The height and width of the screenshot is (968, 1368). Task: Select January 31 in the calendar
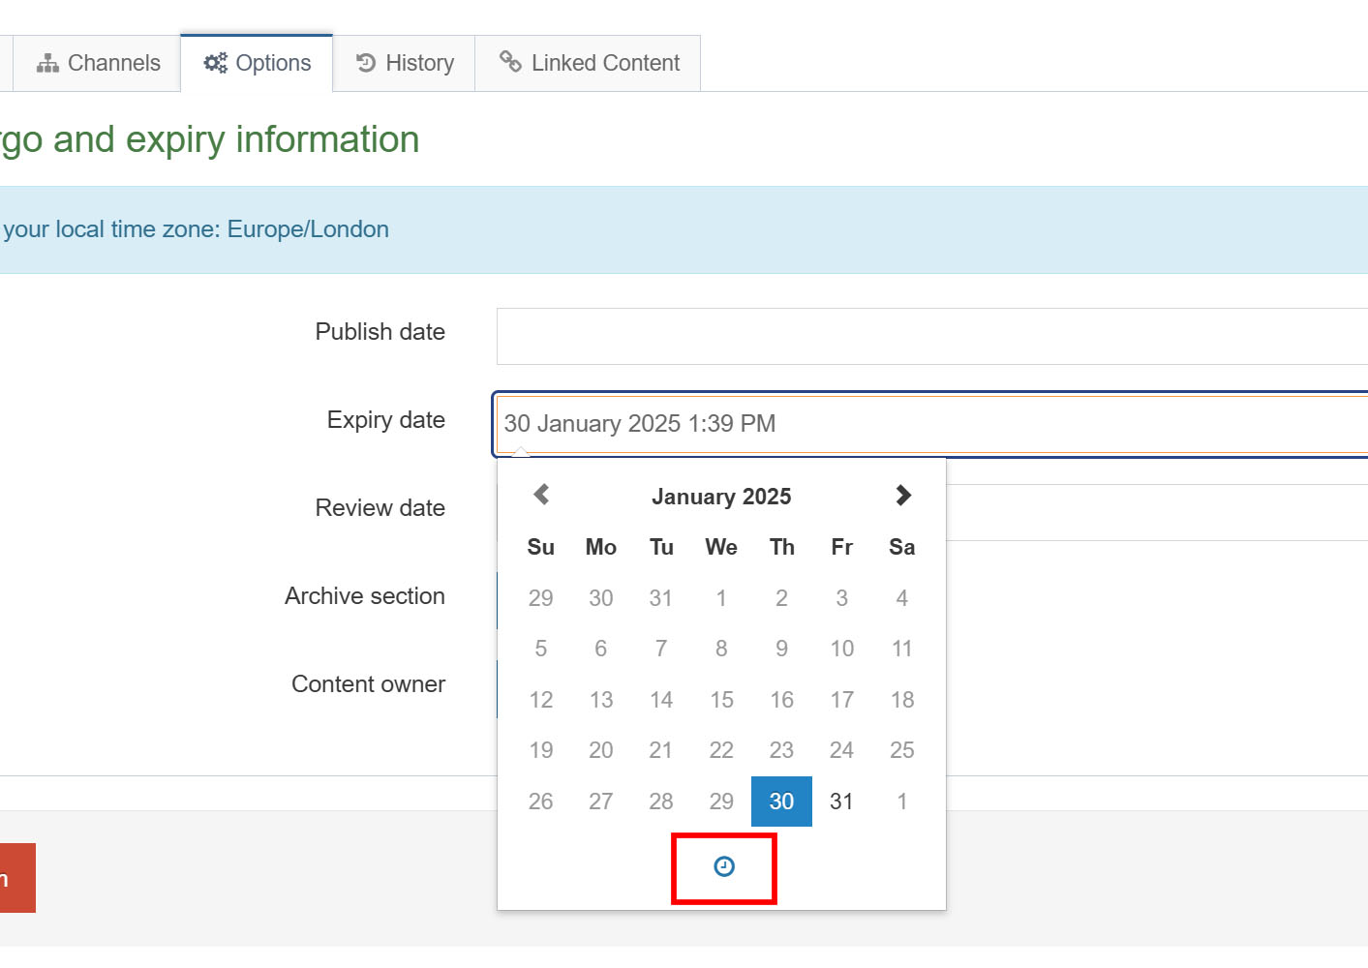coord(841,802)
